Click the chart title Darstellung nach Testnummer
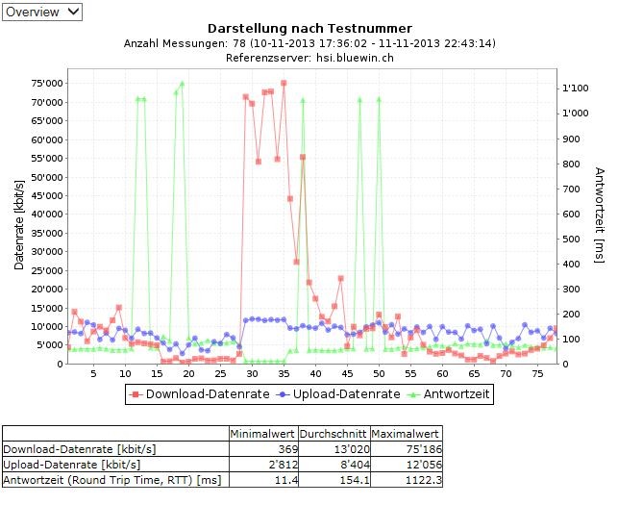 [x=309, y=29]
